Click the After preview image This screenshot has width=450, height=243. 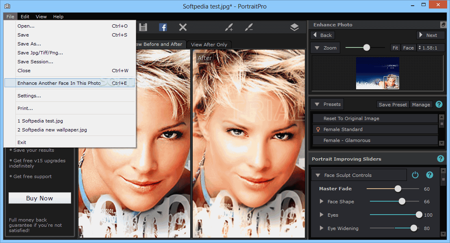pyautogui.click(x=249, y=143)
